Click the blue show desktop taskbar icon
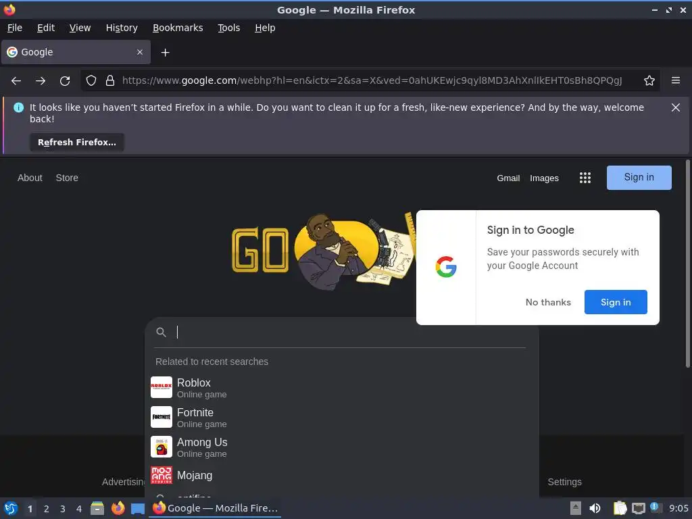This screenshot has height=519, width=692. point(138,509)
